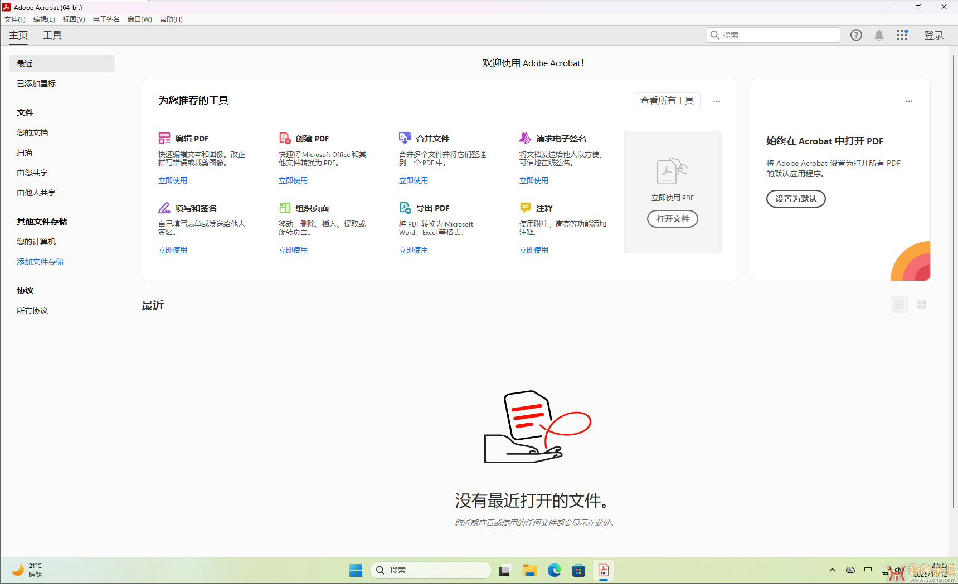Open the ... menu in the default PDF panel

pos(909,101)
